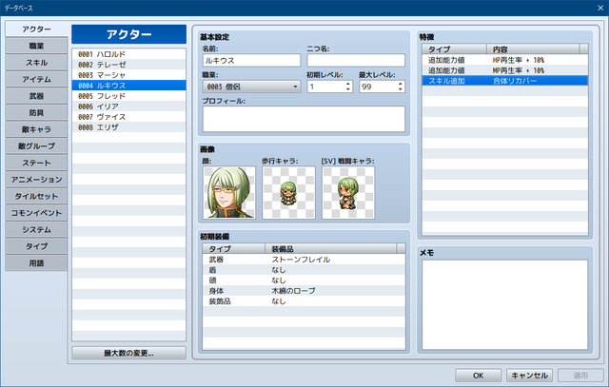Confirm with the OK button
Screen dimensions: 609x387
click(x=478, y=376)
